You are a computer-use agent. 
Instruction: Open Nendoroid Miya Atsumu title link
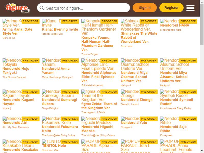[174, 77]
